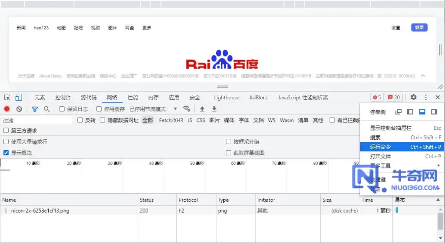Open the 新闻 link on Baidu
The height and width of the screenshot is (243, 445).
coord(21,27)
